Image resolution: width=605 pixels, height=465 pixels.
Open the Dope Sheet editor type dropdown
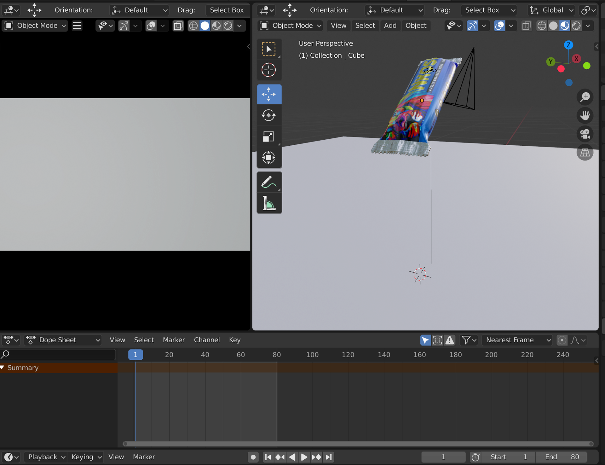point(11,340)
